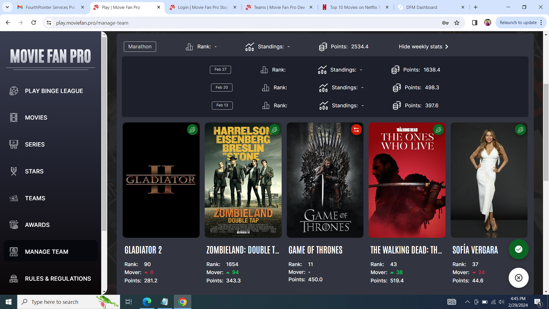The image size is (549, 309).
Task: Open the tab search dropdown arrow
Action: click(7, 7)
